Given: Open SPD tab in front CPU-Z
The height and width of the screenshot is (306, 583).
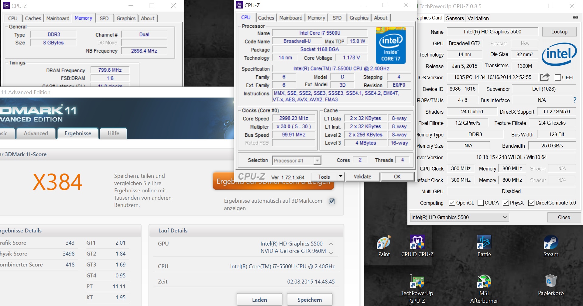Looking at the screenshot, I should pos(337,18).
